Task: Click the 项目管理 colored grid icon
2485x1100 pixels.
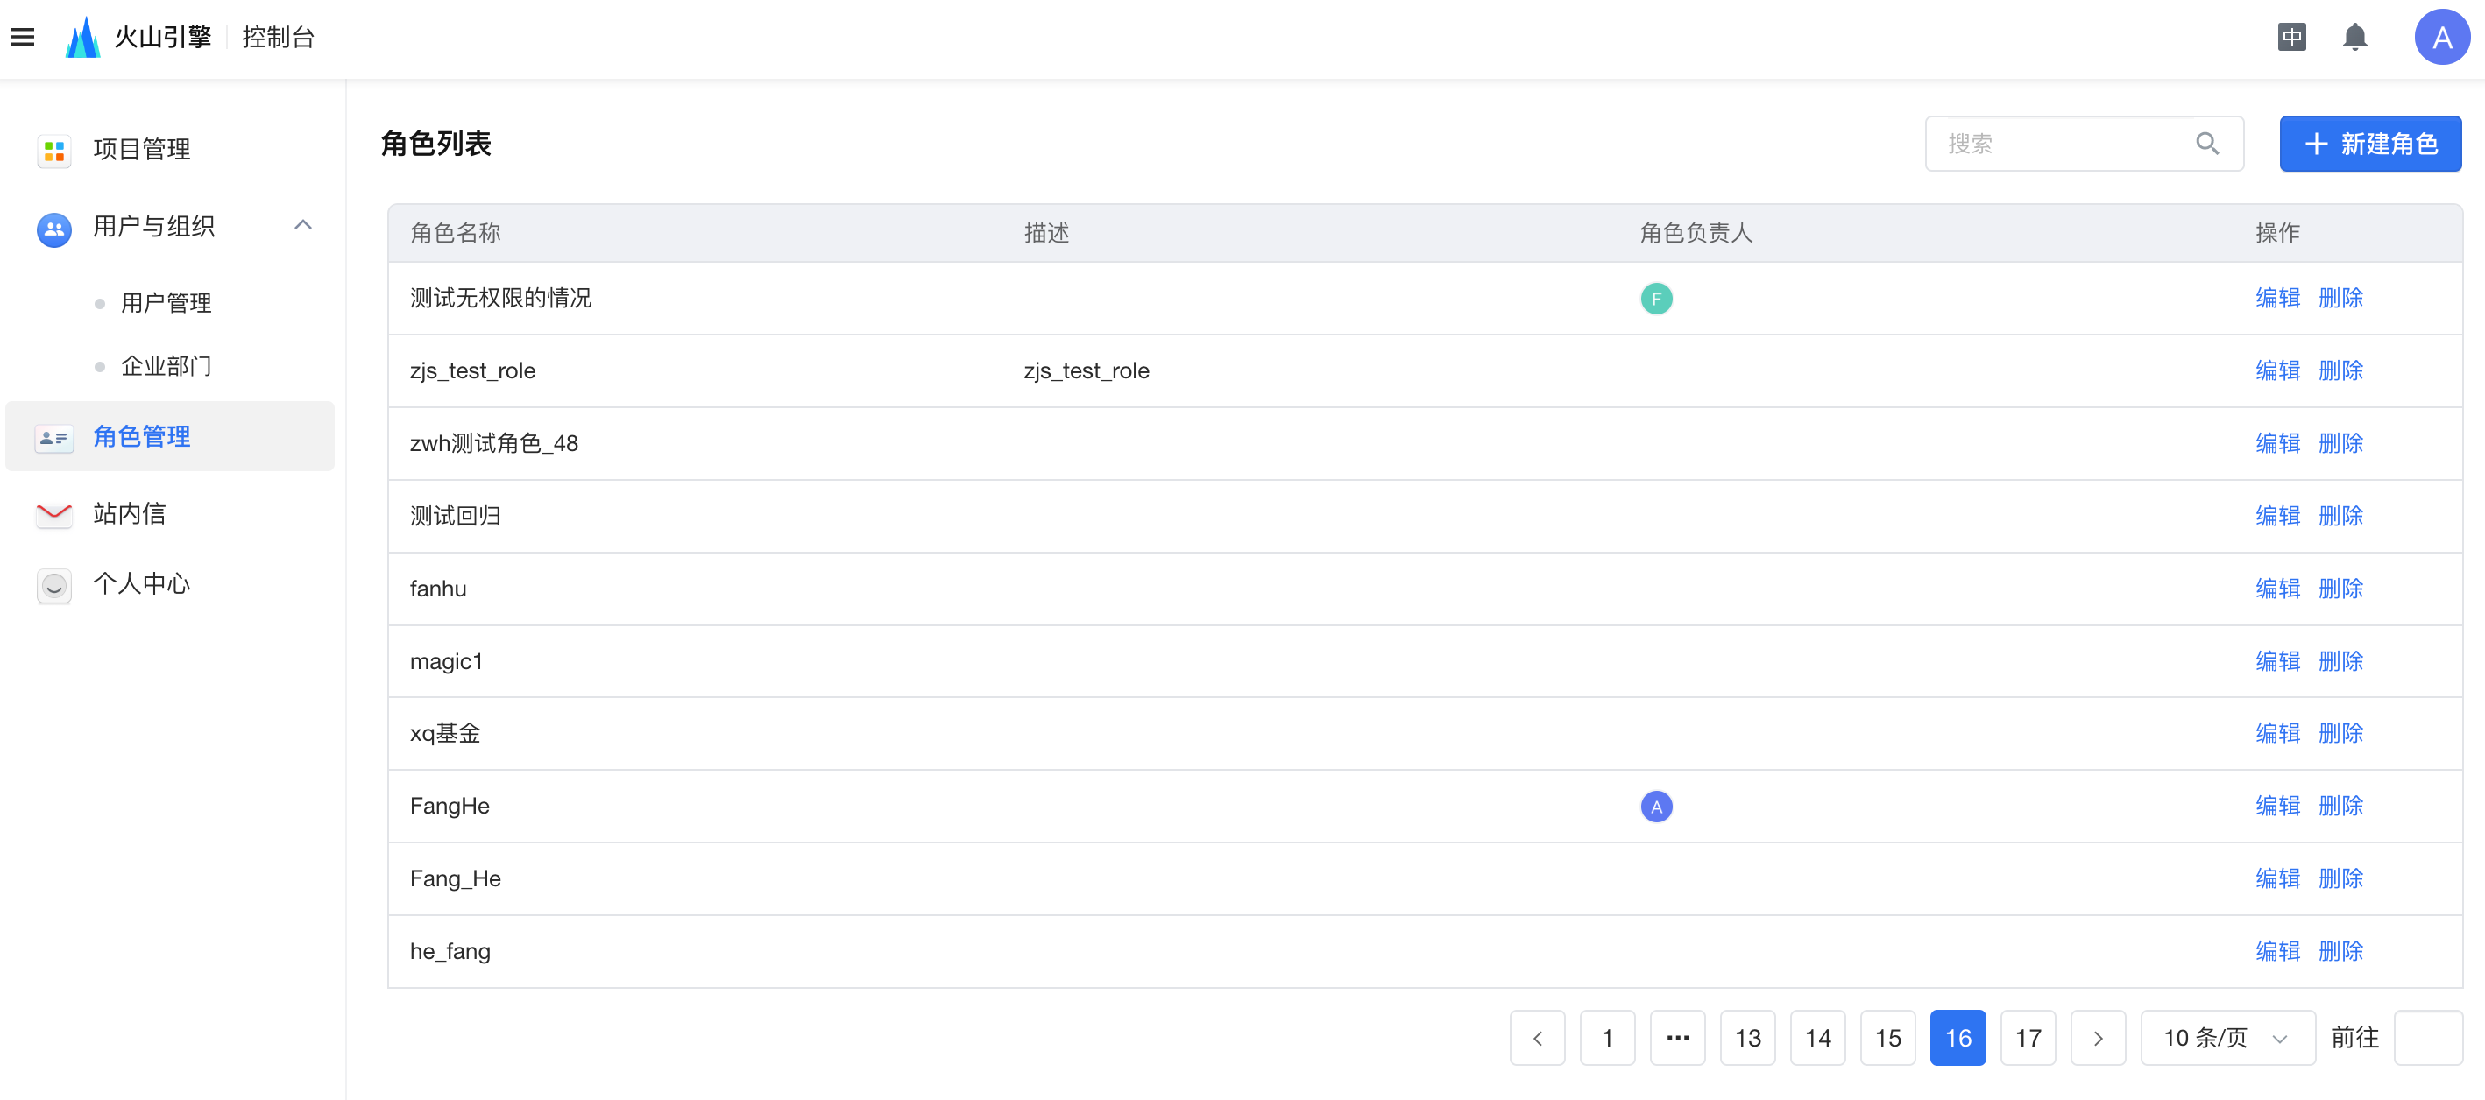Action: click(54, 151)
